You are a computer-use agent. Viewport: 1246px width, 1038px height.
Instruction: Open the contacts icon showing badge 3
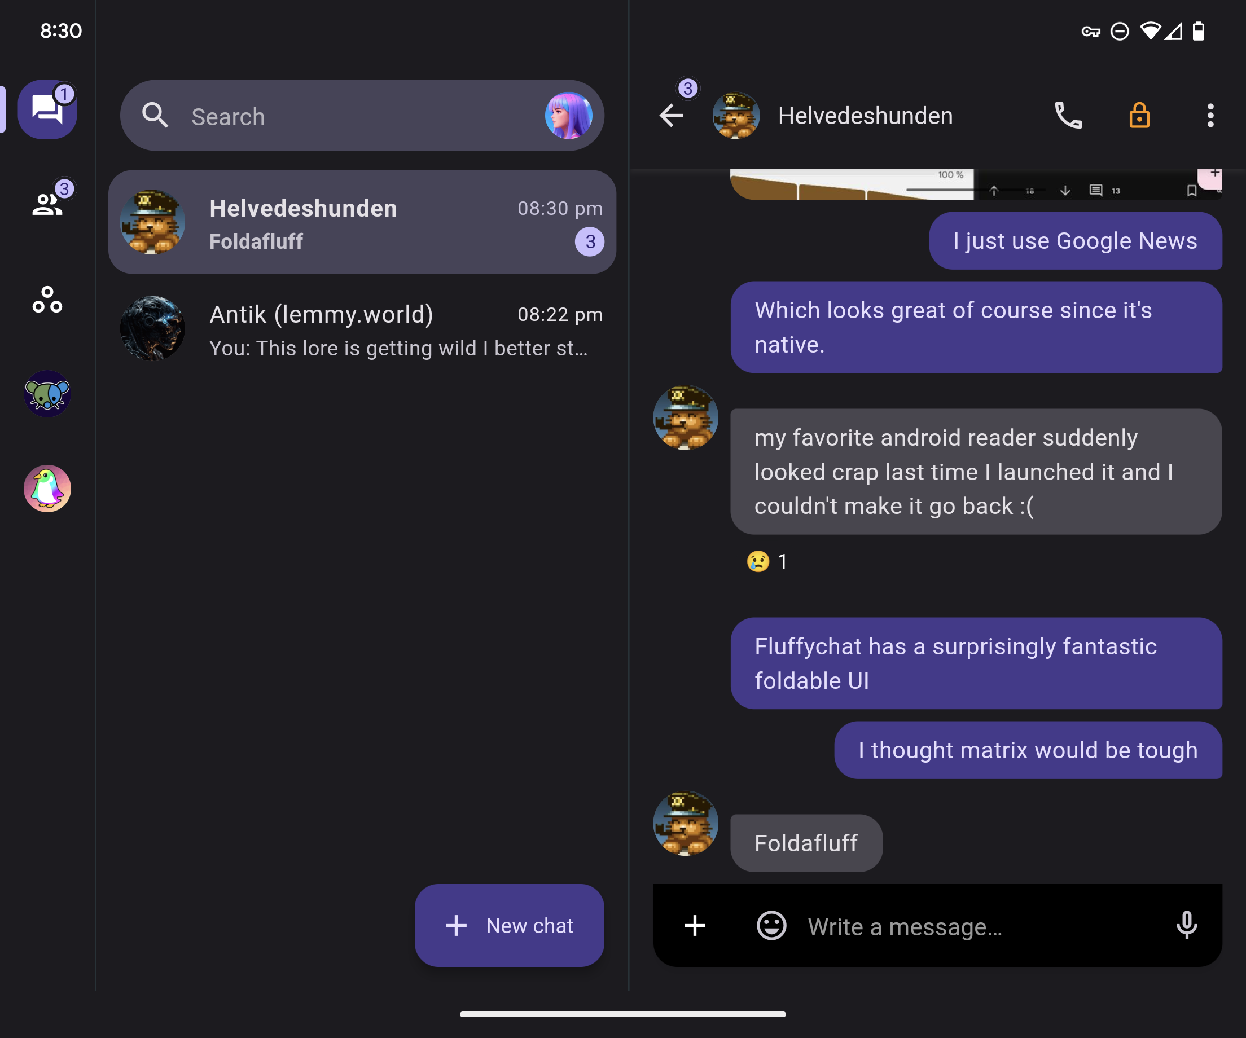click(x=47, y=204)
